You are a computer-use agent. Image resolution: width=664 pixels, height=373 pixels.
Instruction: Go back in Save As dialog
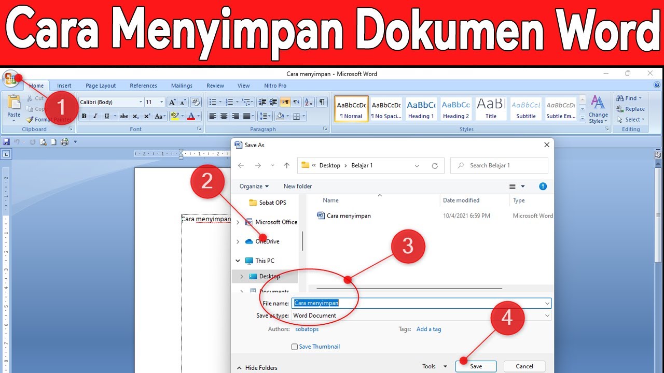[x=241, y=166]
